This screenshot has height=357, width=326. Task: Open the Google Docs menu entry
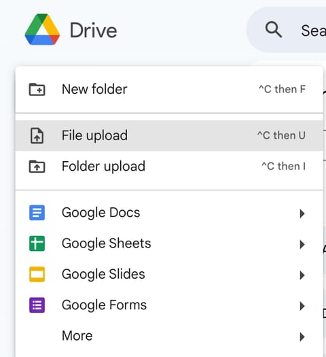click(169, 213)
